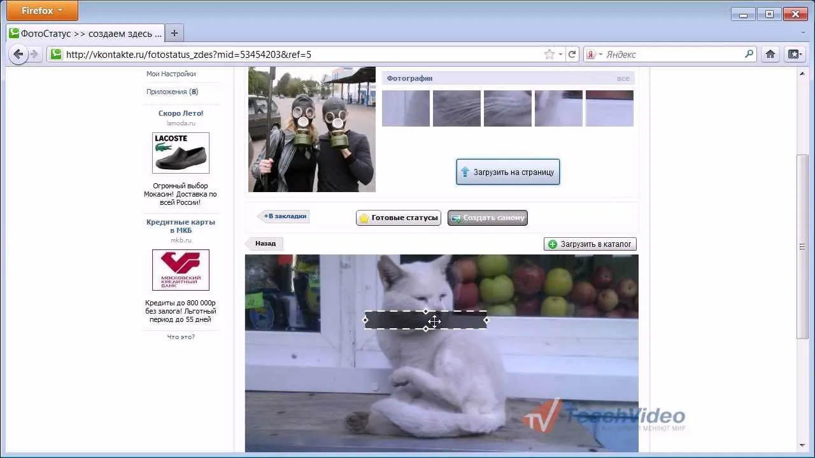Screen dimensions: 815x458
Task: Select the Готовые статусы button
Action: [x=399, y=218]
